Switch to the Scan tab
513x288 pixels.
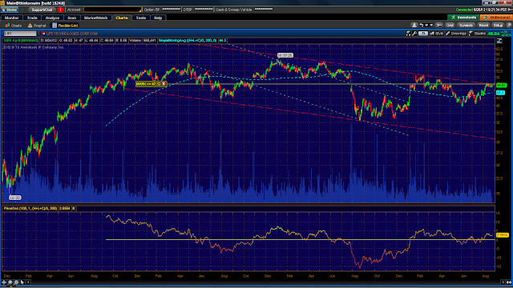[x=72, y=18]
